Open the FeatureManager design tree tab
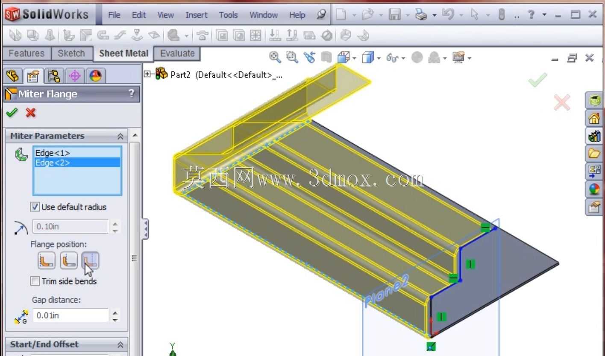Image resolution: width=605 pixels, height=356 pixels. coord(13,76)
